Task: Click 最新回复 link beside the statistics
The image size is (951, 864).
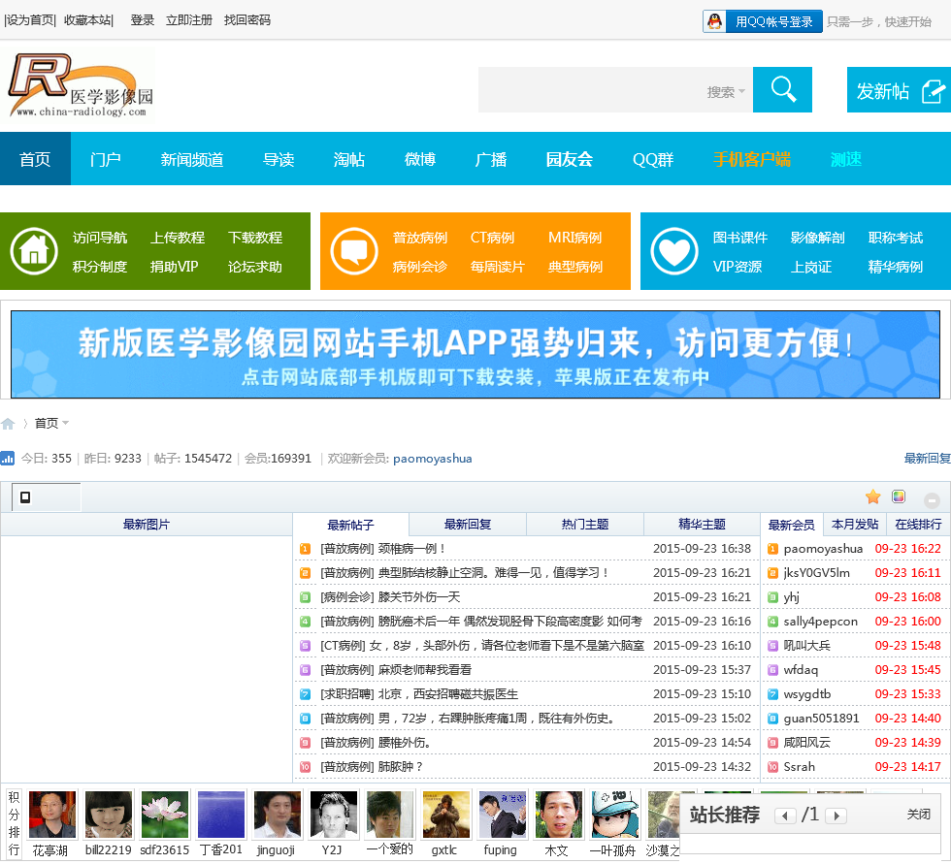Action: pyautogui.click(x=928, y=458)
